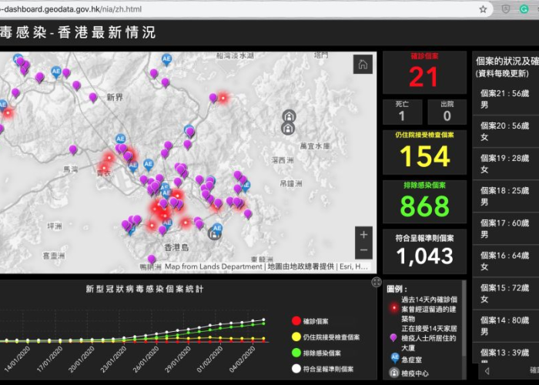Click the red hotspot marker near 青衣
Screen dimensions: 539x385
pyautogui.click(x=103, y=167)
